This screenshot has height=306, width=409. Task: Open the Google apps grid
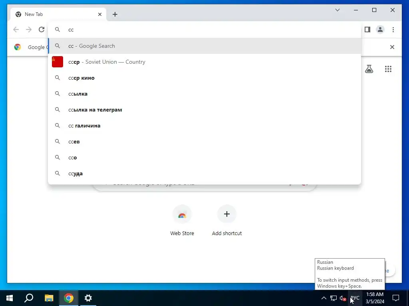(x=388, y=69)
